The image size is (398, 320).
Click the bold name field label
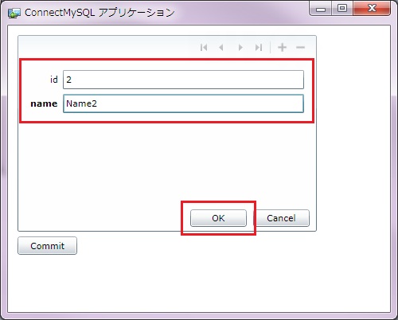[44, 103]
